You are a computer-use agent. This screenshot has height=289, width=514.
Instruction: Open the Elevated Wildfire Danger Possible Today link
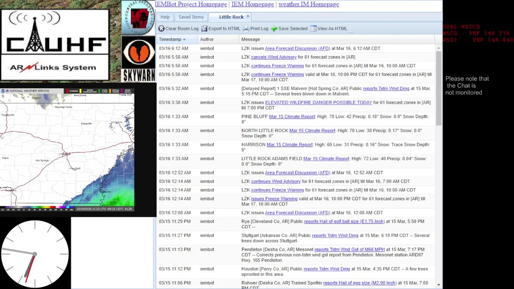(x=318, y=102)
